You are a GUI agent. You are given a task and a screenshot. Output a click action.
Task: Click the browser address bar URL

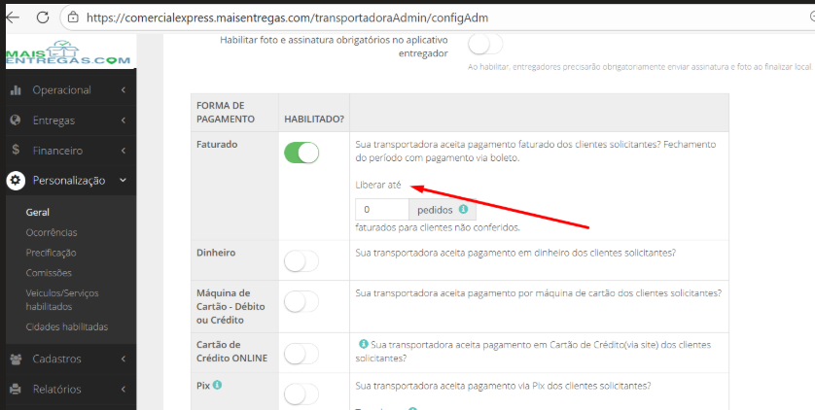point(288,17)
